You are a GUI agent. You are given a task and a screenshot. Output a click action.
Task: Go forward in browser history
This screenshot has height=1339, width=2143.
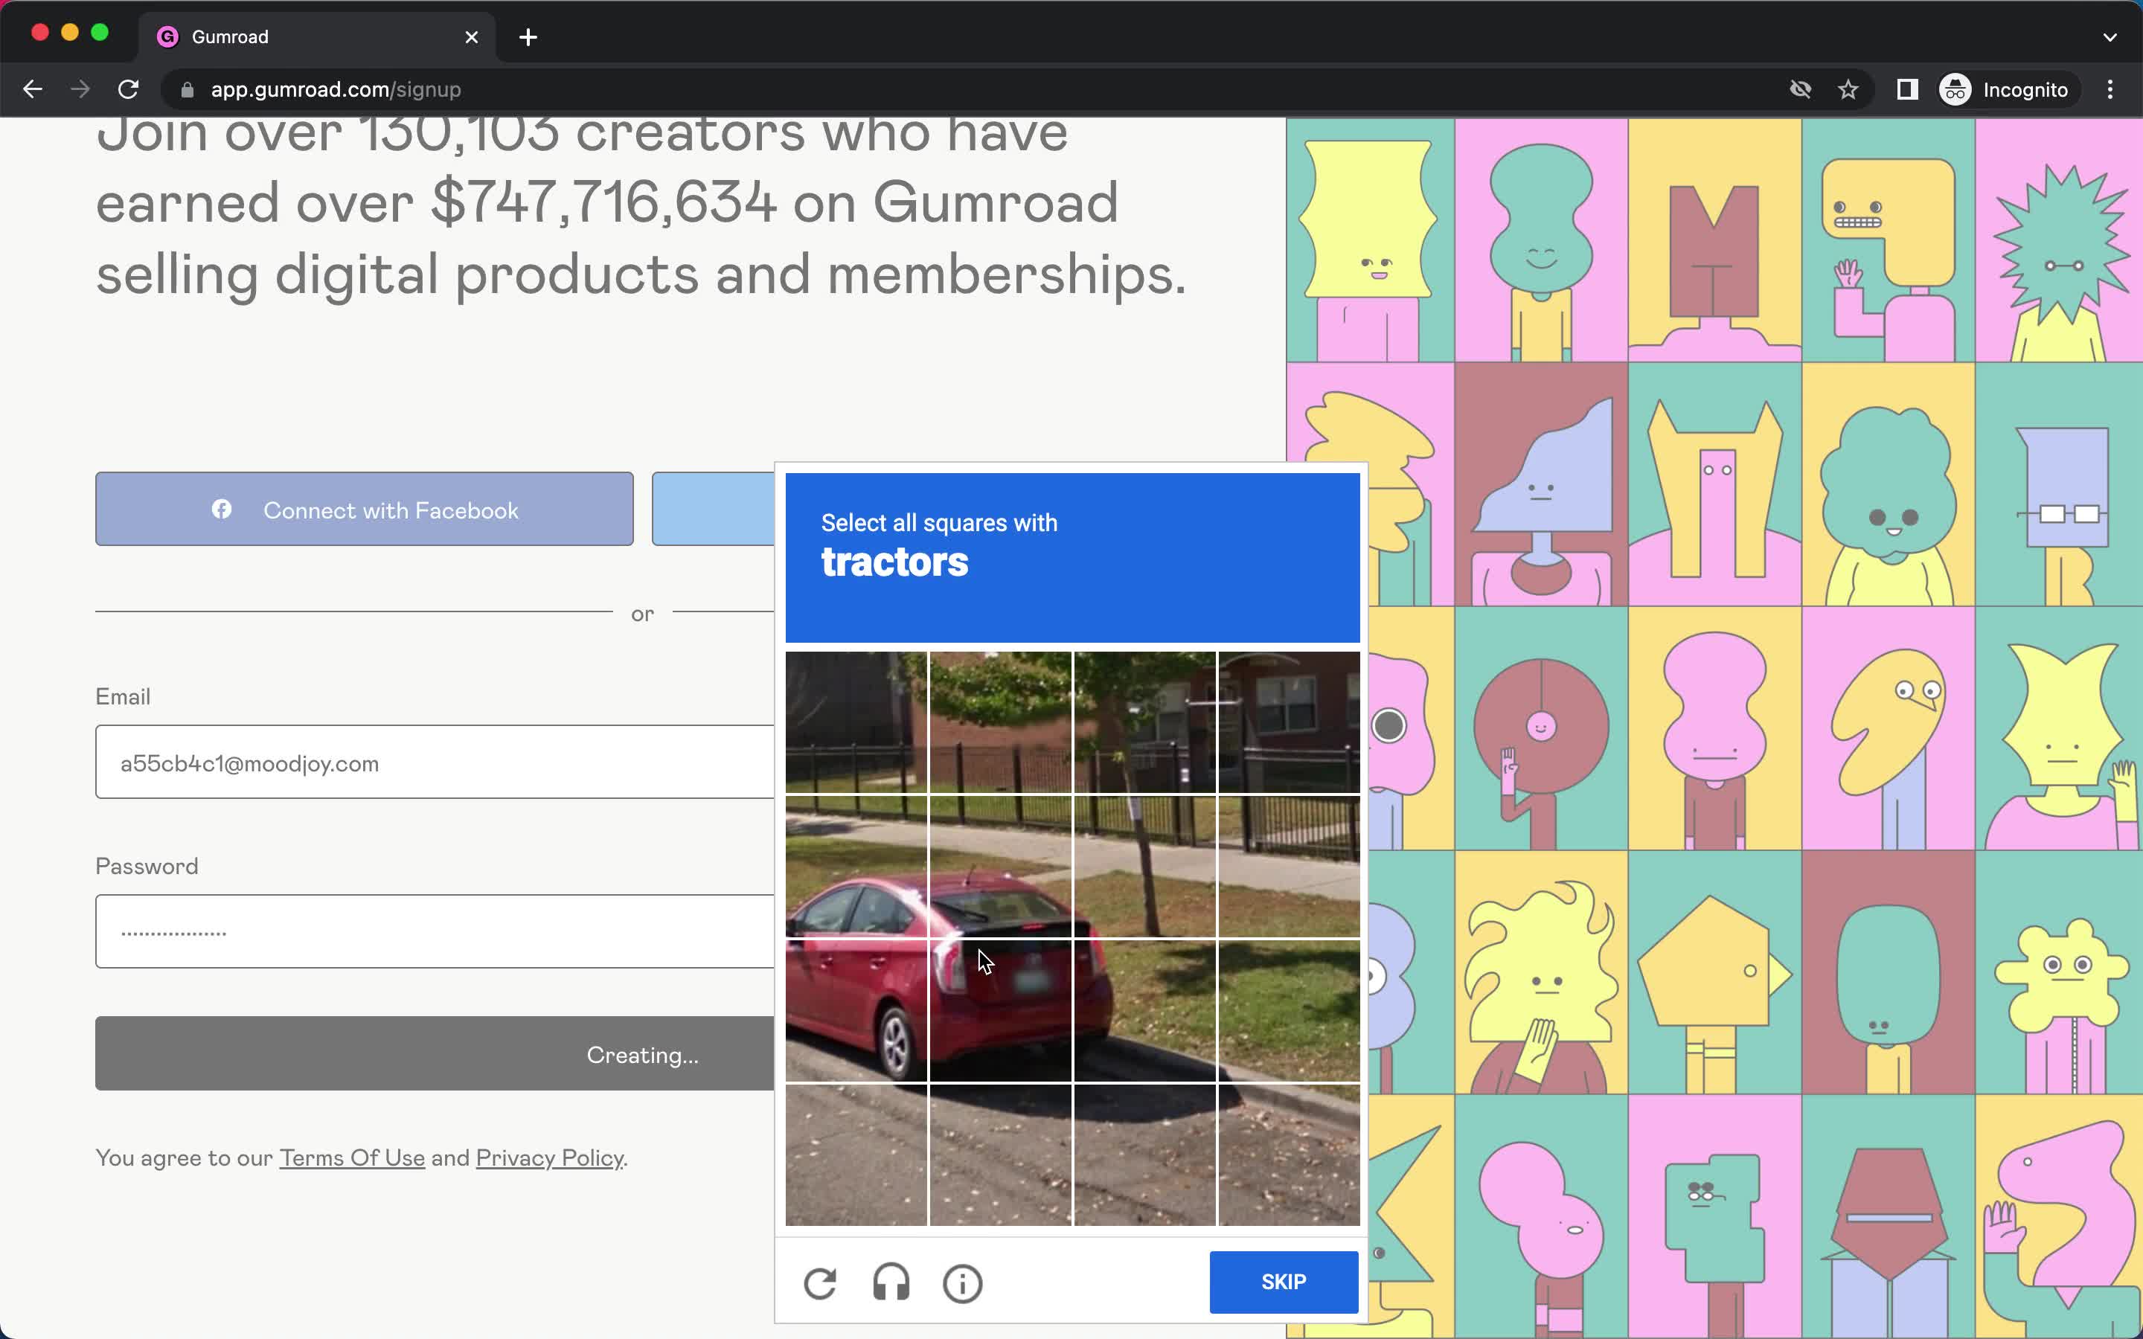tap(80, 89)
